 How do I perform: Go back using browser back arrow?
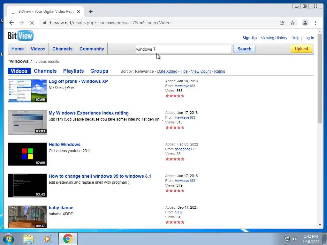(11, 23)
